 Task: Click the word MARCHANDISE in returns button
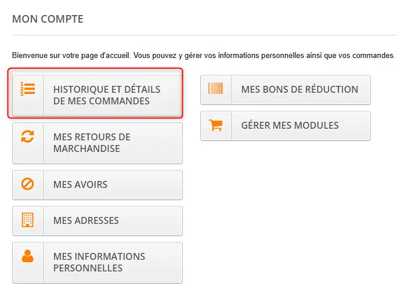tap(86, 148)
